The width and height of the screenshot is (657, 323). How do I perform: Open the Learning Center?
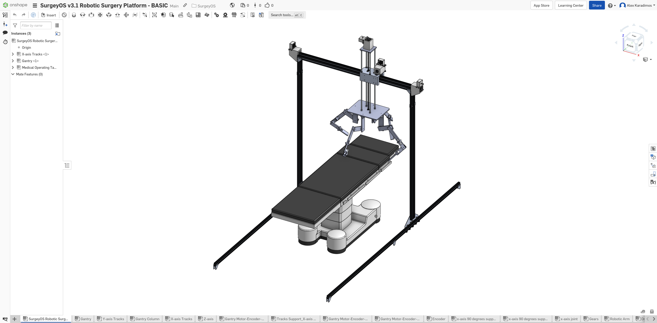tap(571, 5)
